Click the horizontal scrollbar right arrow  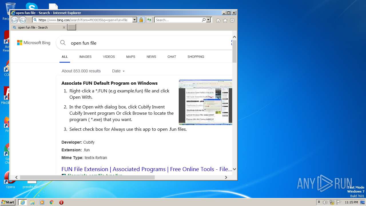[x=226, y=177]
